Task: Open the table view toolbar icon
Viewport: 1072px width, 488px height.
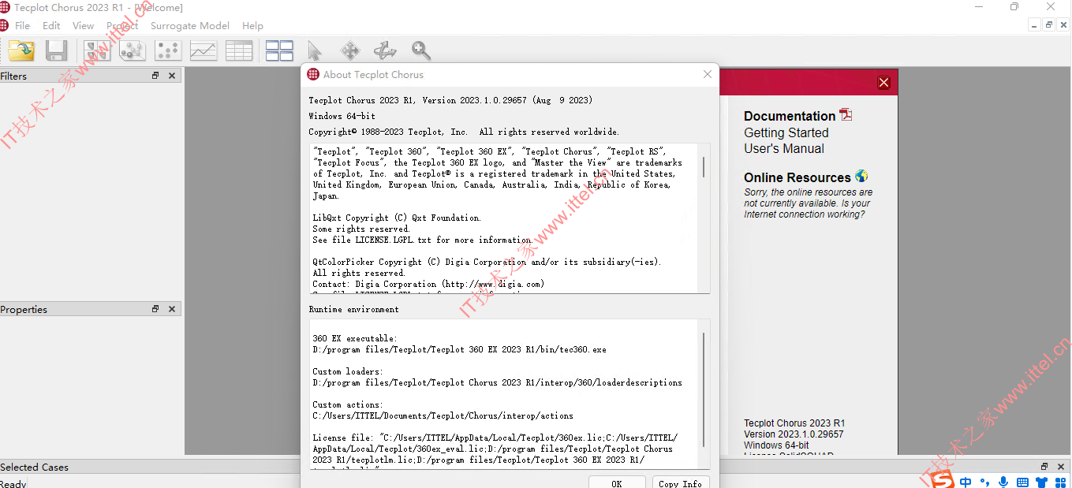Action: [x=239, y=50]
